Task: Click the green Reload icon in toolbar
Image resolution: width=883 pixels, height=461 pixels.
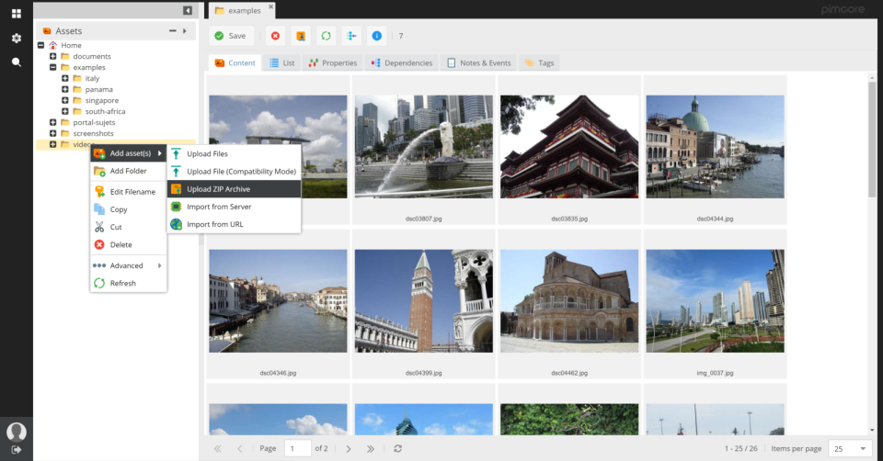Action: click(326, 36)
